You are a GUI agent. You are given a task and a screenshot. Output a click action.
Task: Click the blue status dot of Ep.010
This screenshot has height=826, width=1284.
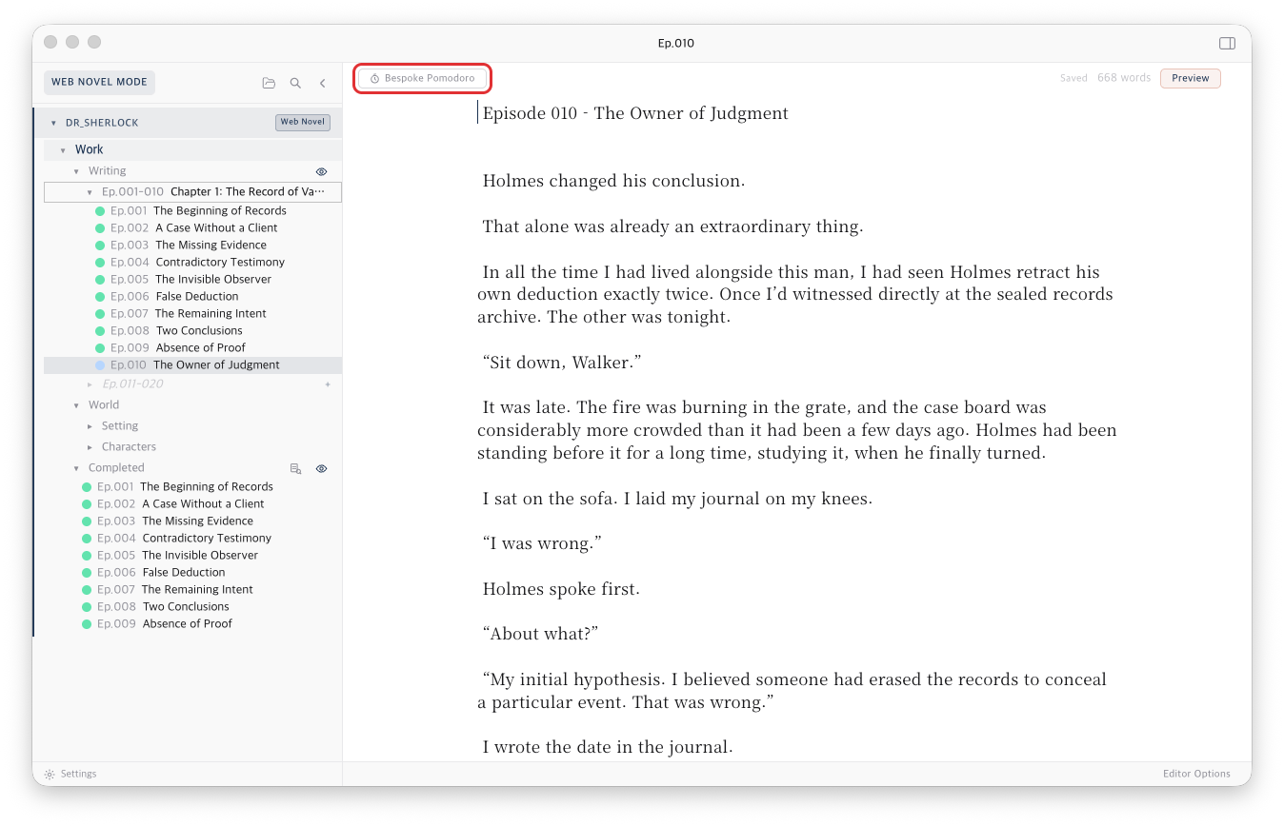pyautogui.click(x=100, y=365)
